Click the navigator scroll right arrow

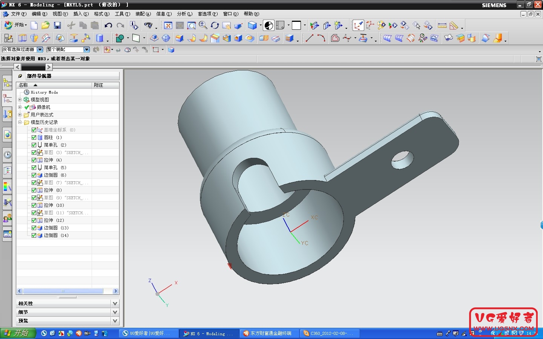(x=116, y=291)
